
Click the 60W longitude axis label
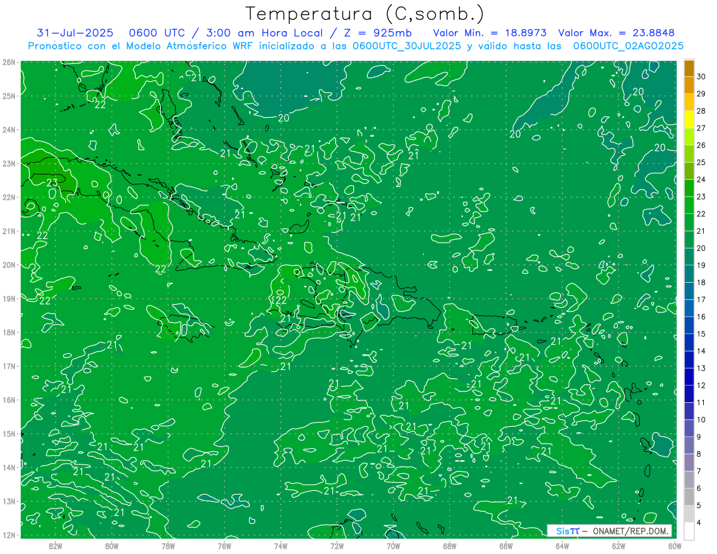[675, 546]
